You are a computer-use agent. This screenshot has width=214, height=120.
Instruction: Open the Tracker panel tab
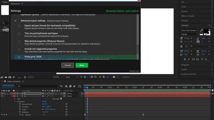tap(184, 69)
